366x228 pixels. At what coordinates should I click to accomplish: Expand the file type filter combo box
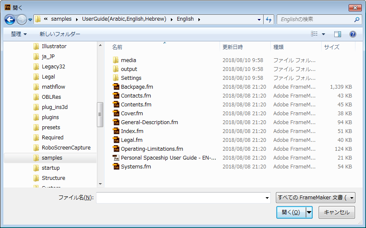pos(315,198)
